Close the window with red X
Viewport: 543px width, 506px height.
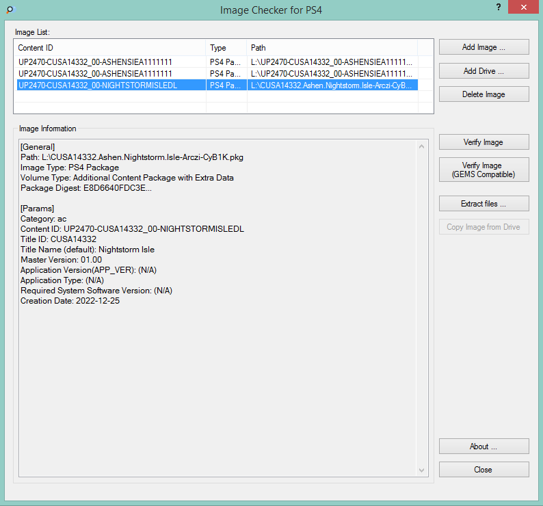point(523,7)
